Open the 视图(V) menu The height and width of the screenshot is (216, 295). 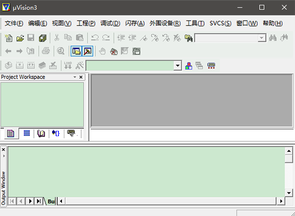tap(62, 23)
